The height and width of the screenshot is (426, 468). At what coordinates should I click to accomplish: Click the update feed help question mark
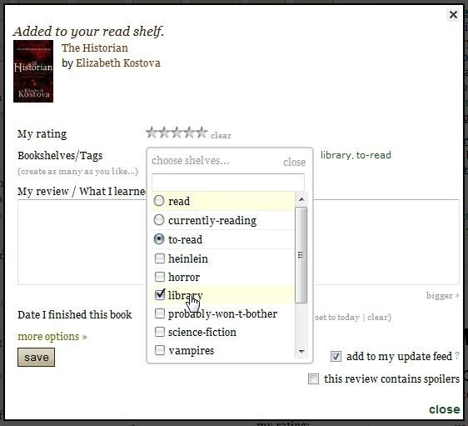pyautogui.click(x=456, y=356)
